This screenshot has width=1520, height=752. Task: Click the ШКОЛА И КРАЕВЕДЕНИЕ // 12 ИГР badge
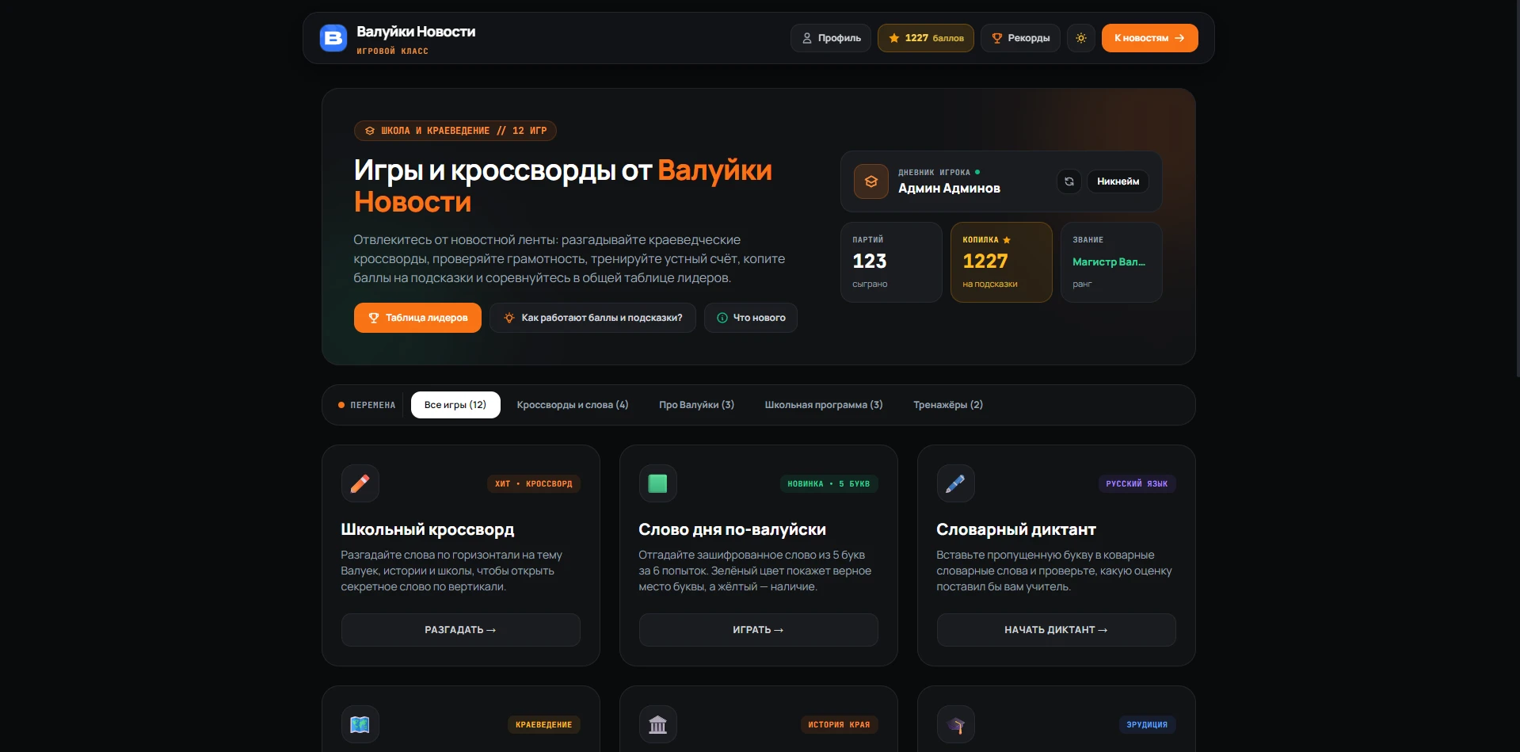point(455,131)
